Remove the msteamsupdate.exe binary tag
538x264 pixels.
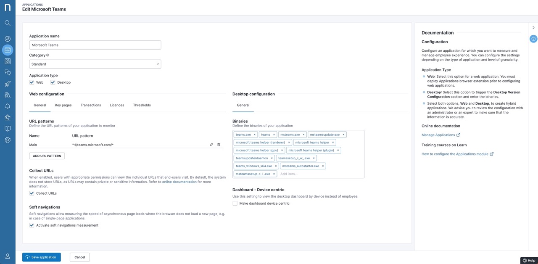343,135
